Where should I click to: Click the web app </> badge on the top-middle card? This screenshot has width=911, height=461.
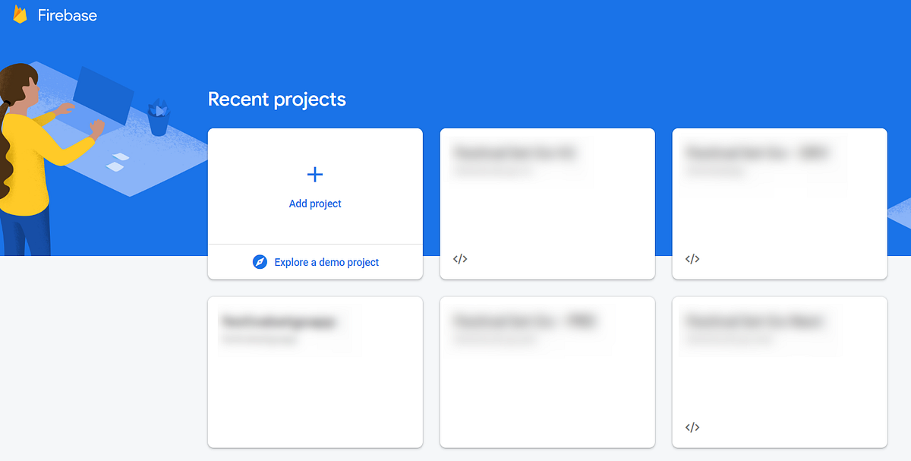(459, 258)
